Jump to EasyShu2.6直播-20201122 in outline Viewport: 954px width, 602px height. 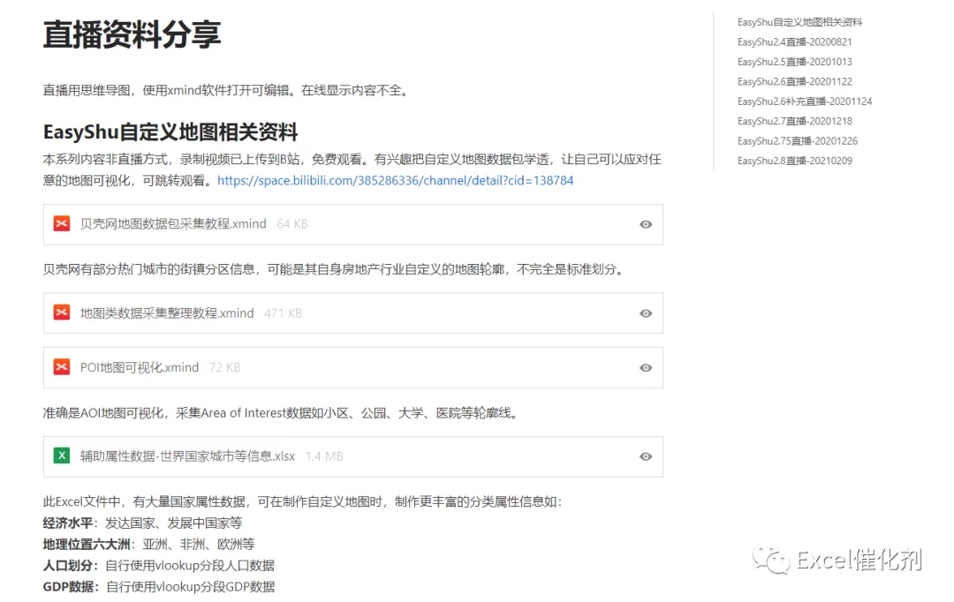(x=795, y=81)
